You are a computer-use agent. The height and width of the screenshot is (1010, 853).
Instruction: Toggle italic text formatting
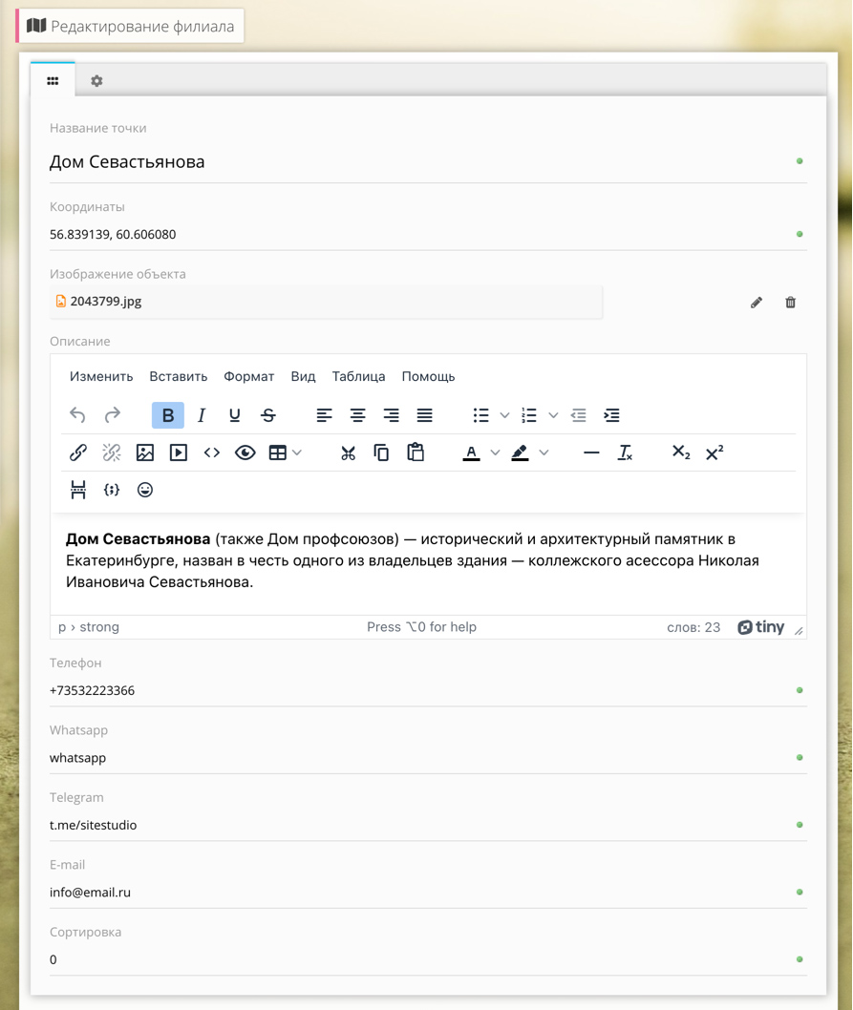coord(202,415)
